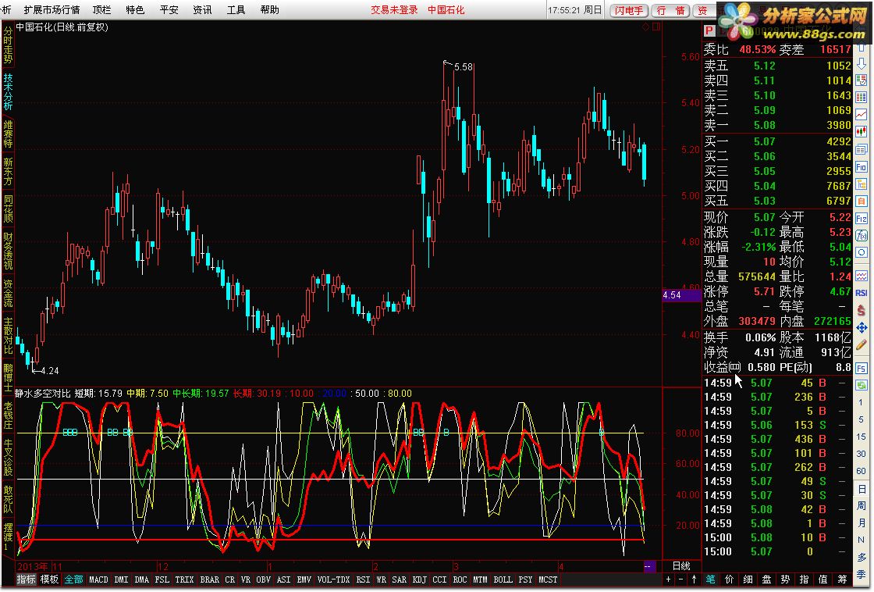Select 60-minute period in right toolbar
The width and height of the screenshot is (874, 592).
tap(862, 472)
